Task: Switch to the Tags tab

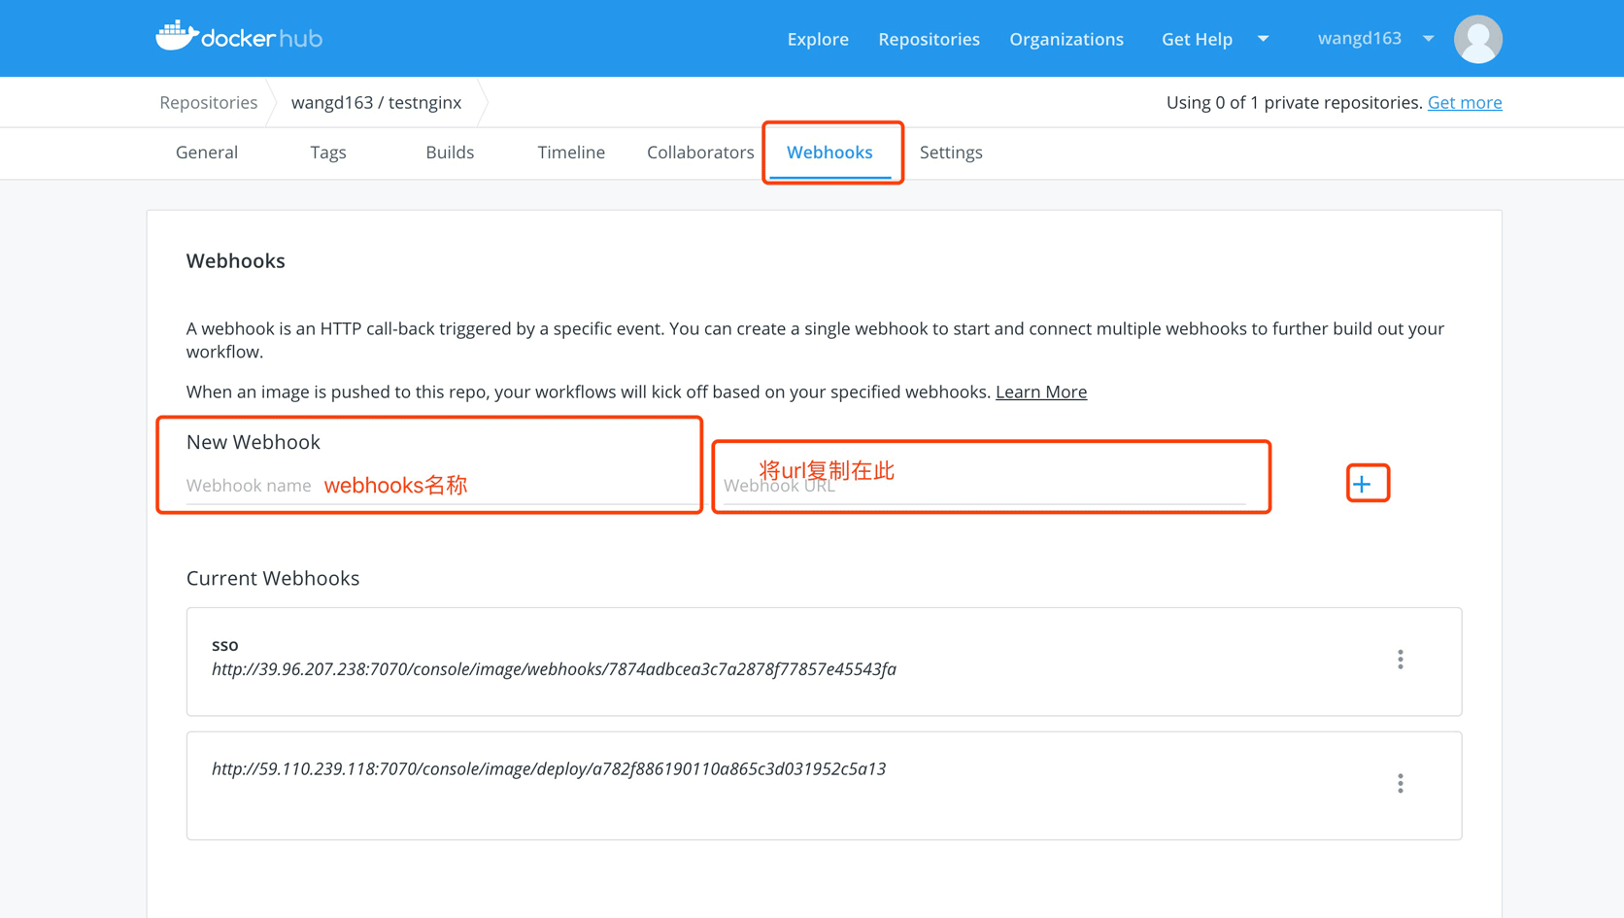Action: coord(328,153)
